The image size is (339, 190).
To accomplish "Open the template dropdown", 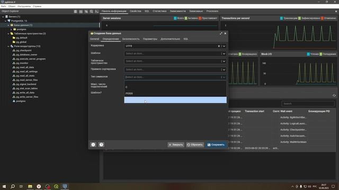I will coord(175,54).
